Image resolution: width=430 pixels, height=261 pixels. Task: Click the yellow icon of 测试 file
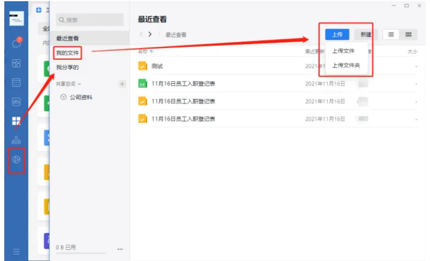pos(142,66)
